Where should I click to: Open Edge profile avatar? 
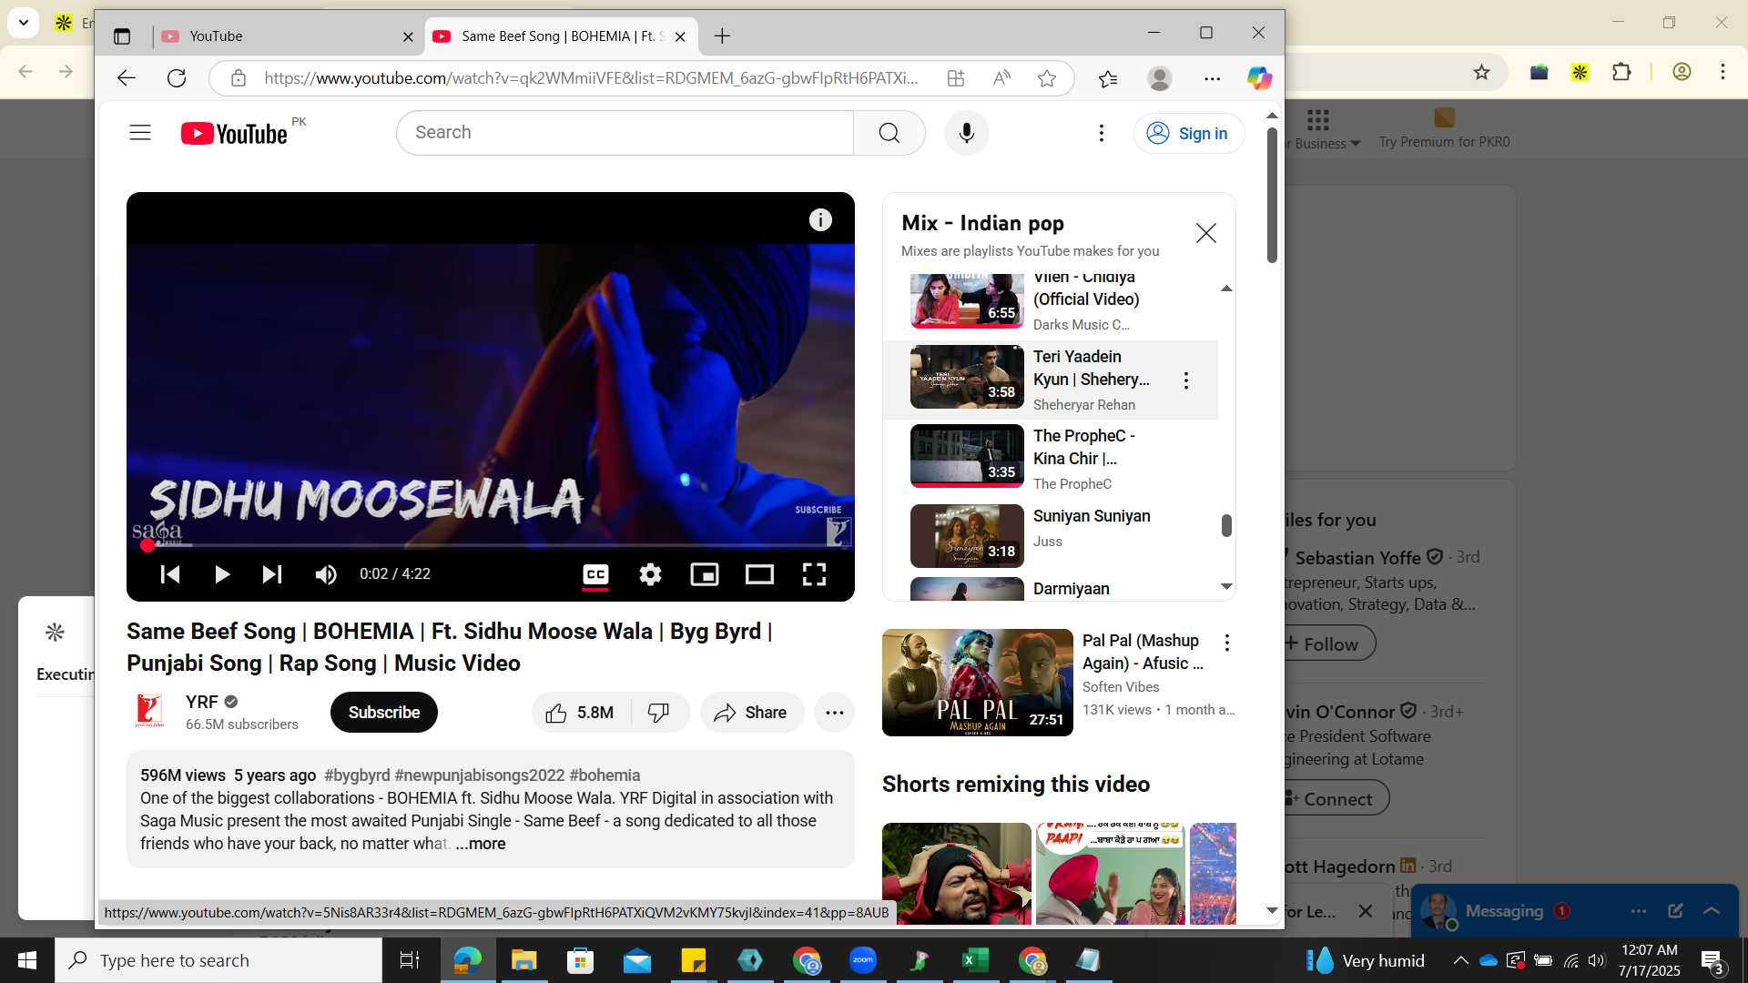[x=1160, y=78]
